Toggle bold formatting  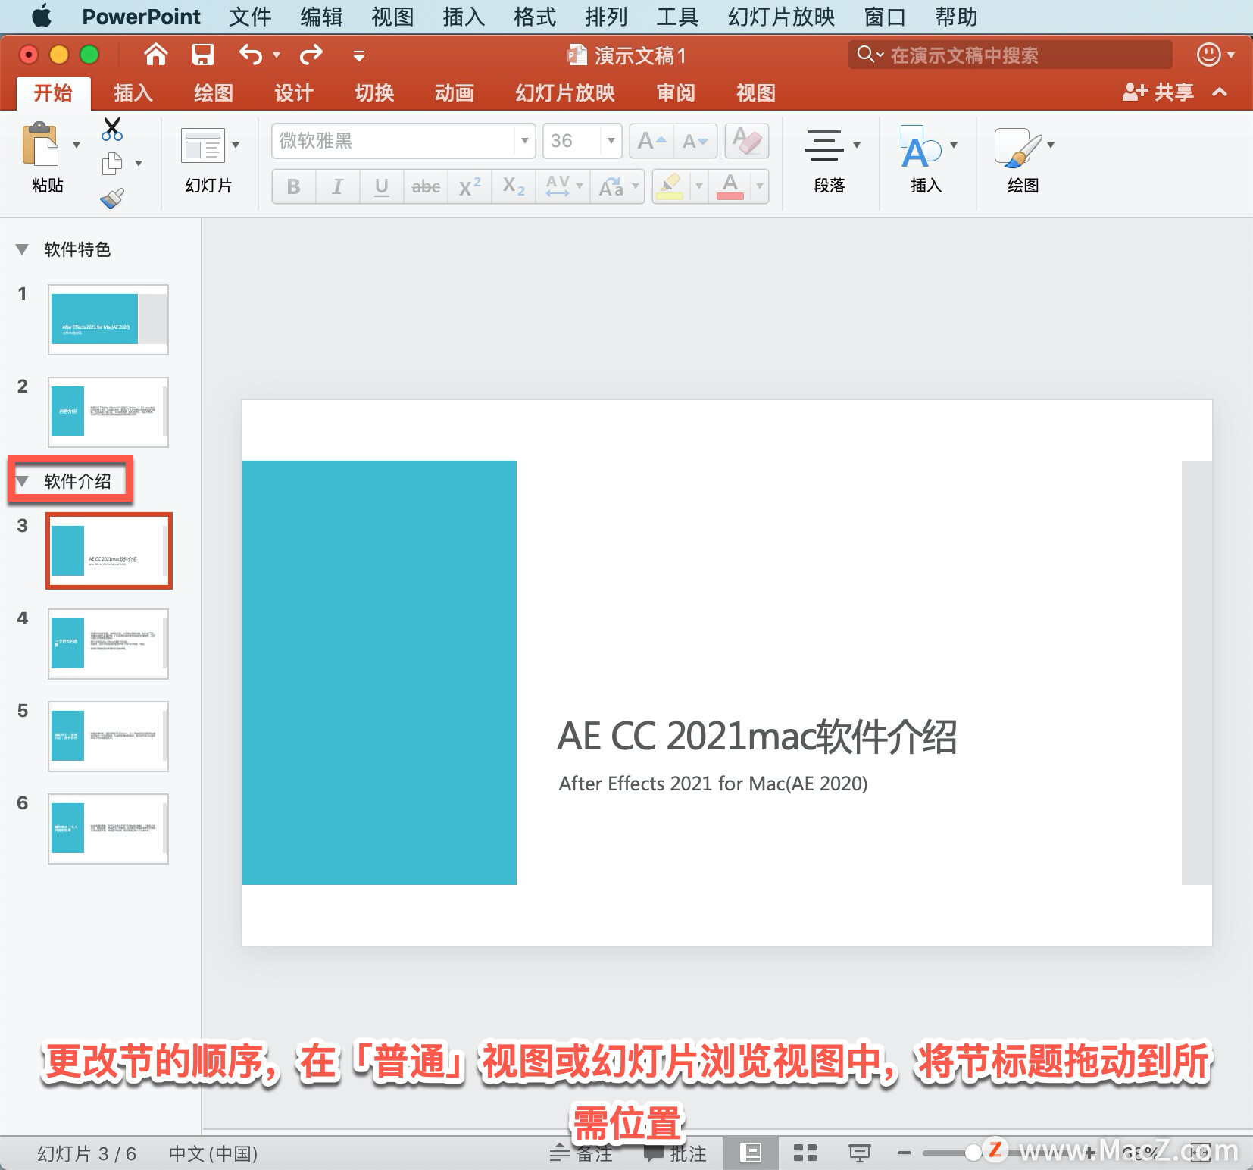pyautogui.click(x=294, y=186)
